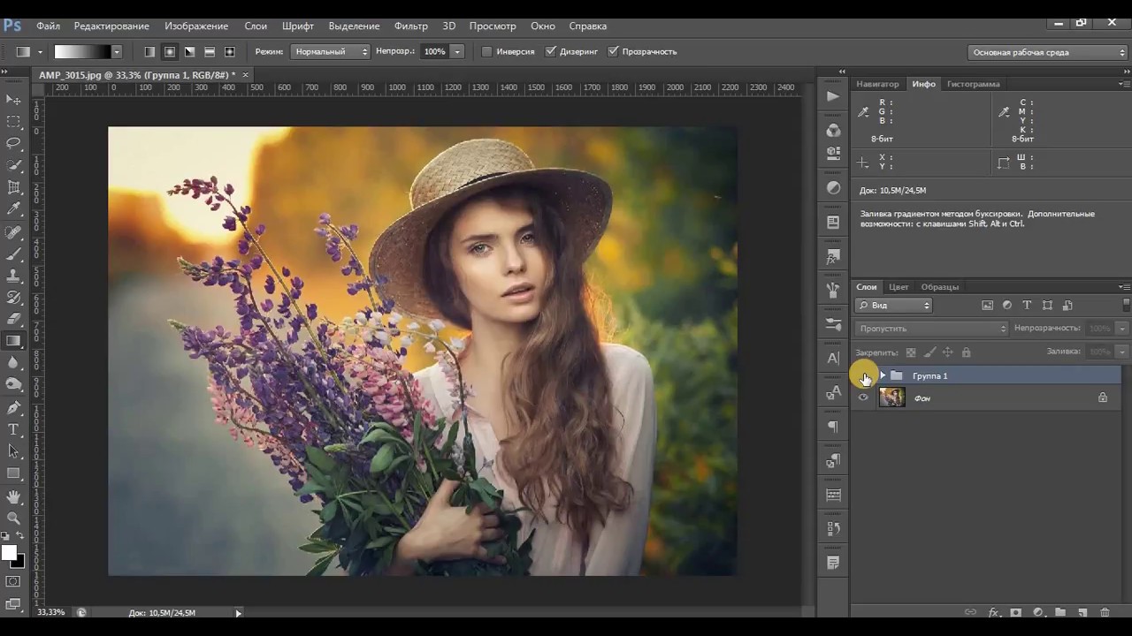1132x636 pixels.
Task: Open the Файл menu
Action: [x=49, y=26]
